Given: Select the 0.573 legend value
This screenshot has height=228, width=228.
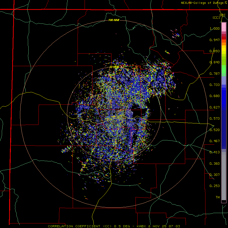Looking at the screenshot, I should point(215,119).
